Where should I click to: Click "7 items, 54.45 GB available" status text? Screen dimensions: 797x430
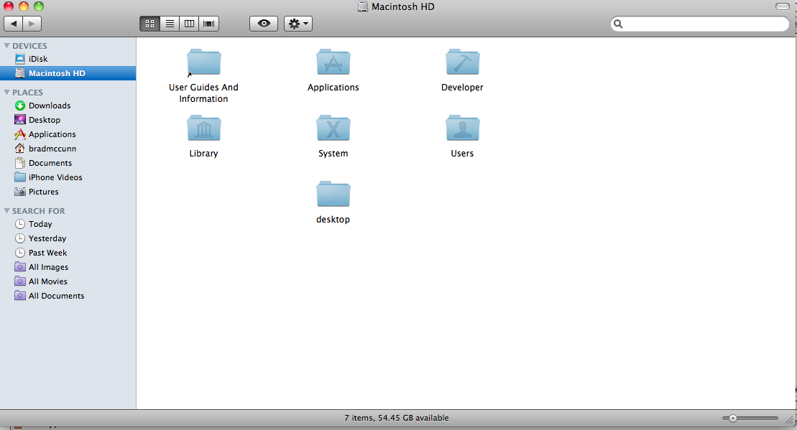tap(397, 418)
